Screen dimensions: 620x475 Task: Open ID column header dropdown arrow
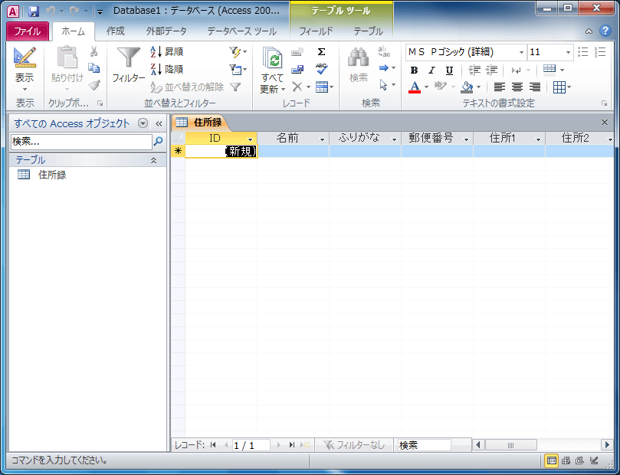coord(250,139)
